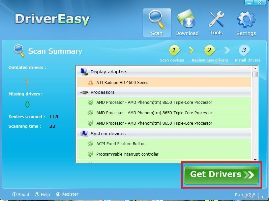Click the Processors chip icon
Image resolution: width=269 pixels, height=201 pixels.
point(84,92)
